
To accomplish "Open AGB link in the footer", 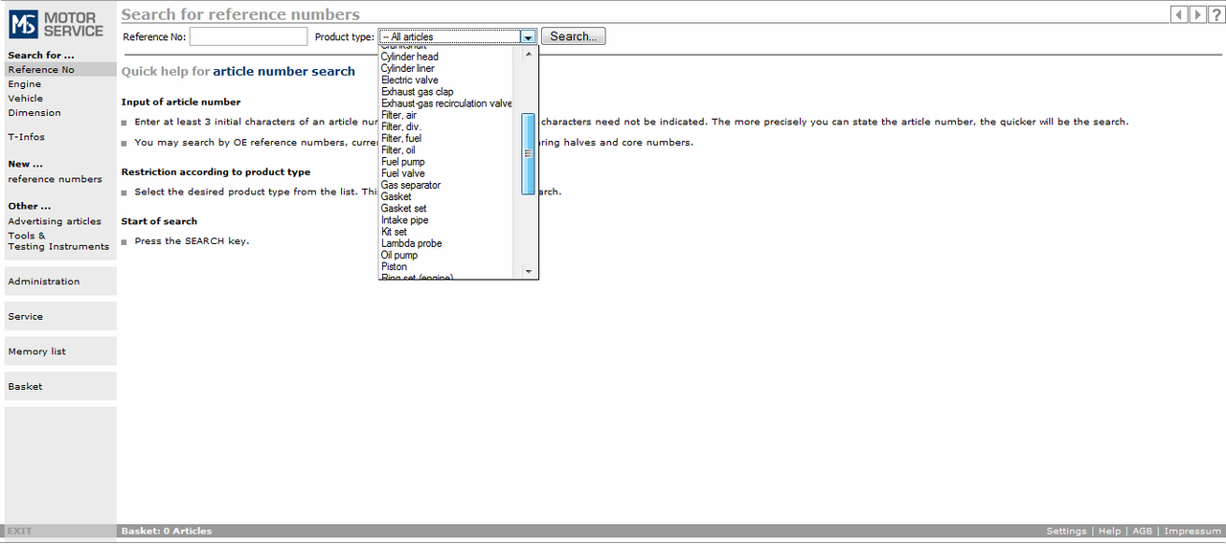I will point(1143,531).
